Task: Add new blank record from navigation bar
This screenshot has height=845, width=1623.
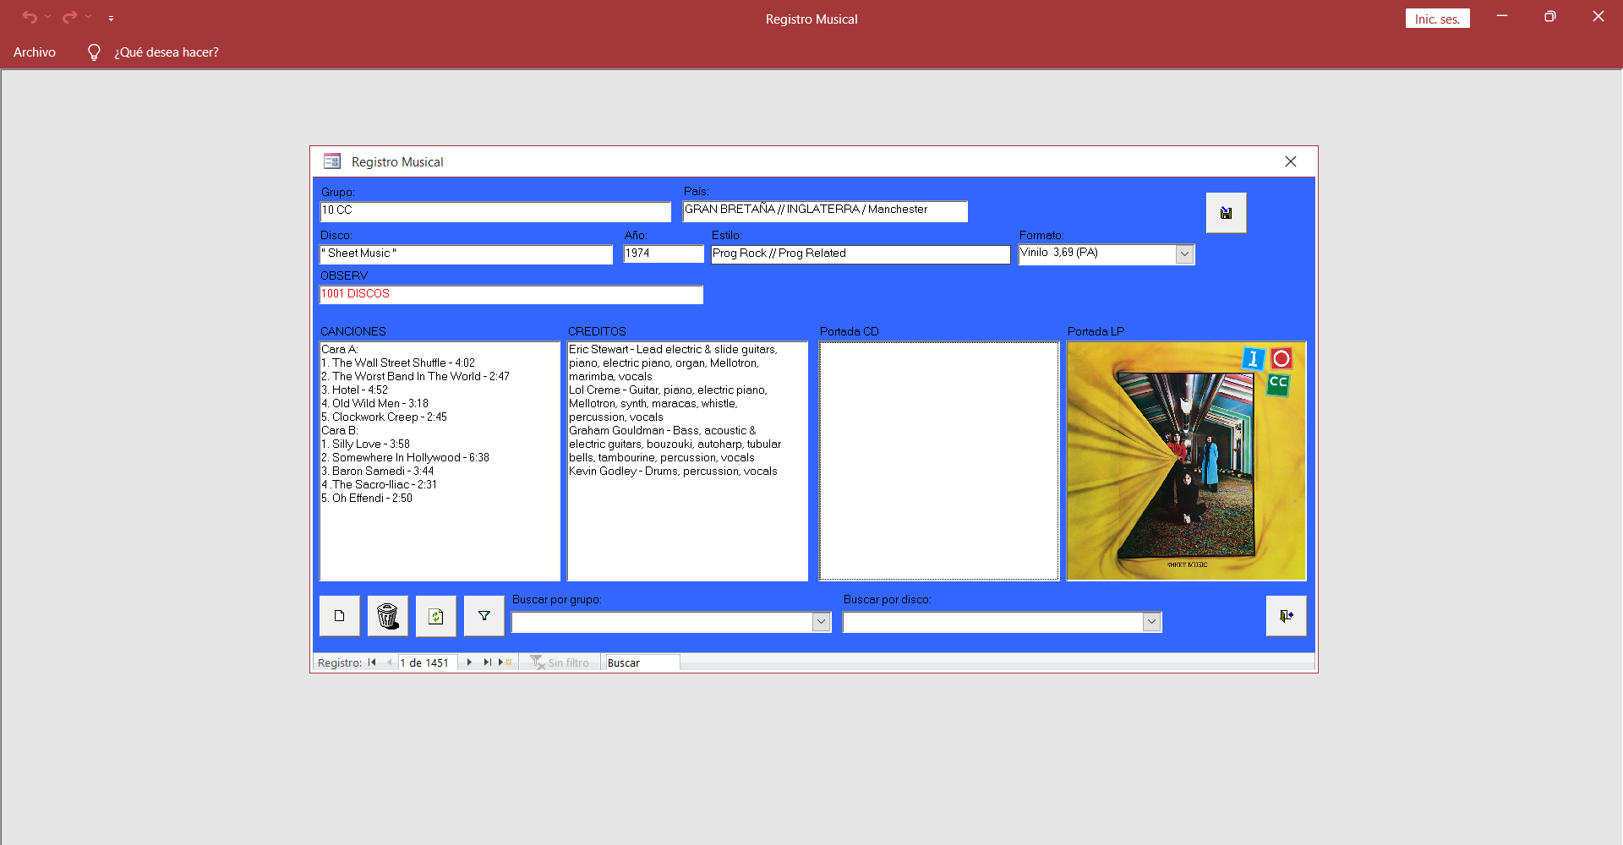Action: coord(505,662)
